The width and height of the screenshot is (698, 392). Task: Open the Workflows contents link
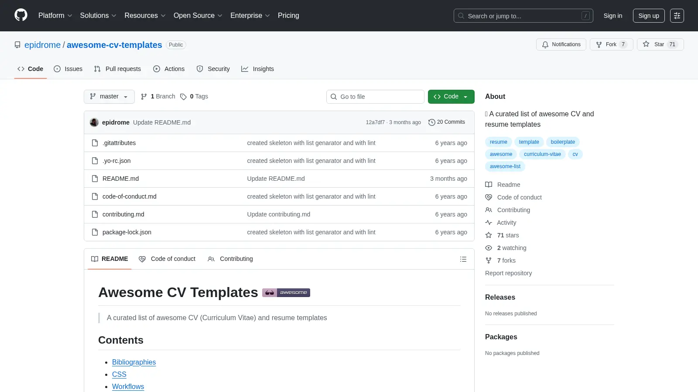click(128, 386)
